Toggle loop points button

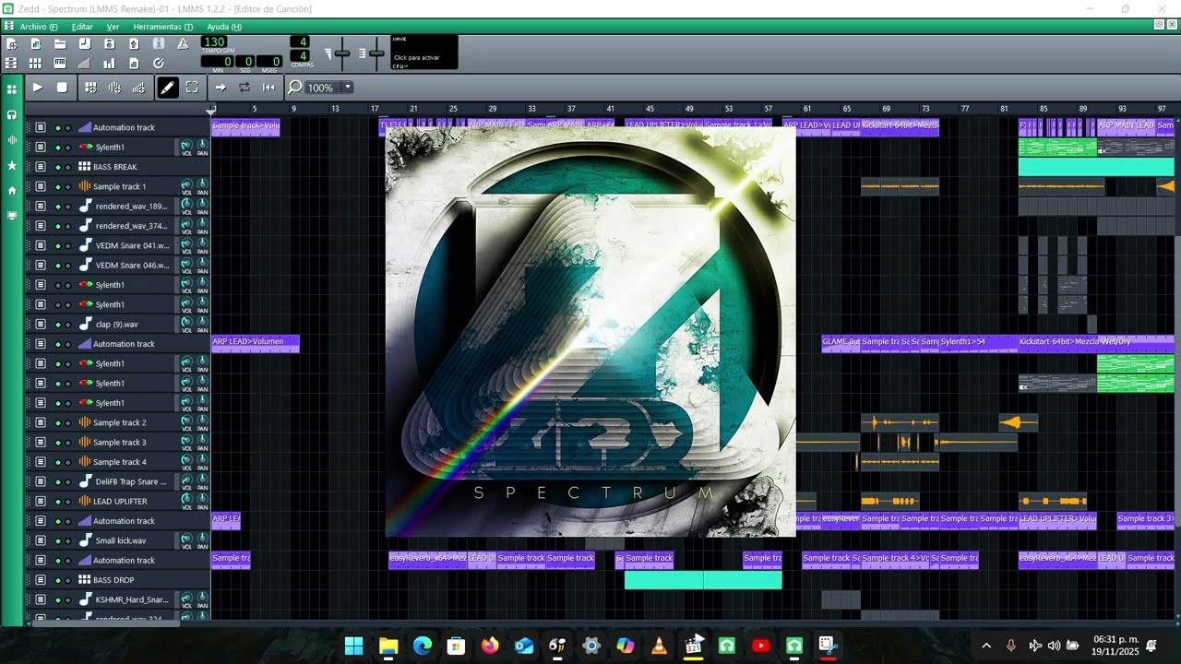(x=245, y=88)
